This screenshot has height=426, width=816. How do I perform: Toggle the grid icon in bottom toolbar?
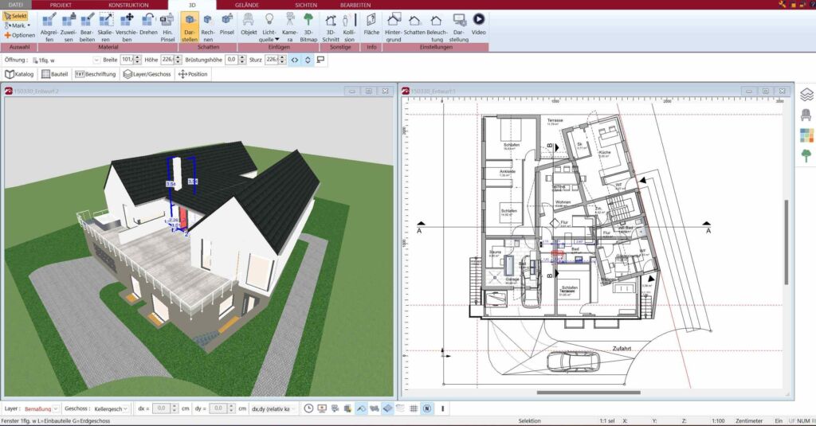pos(414,408)
